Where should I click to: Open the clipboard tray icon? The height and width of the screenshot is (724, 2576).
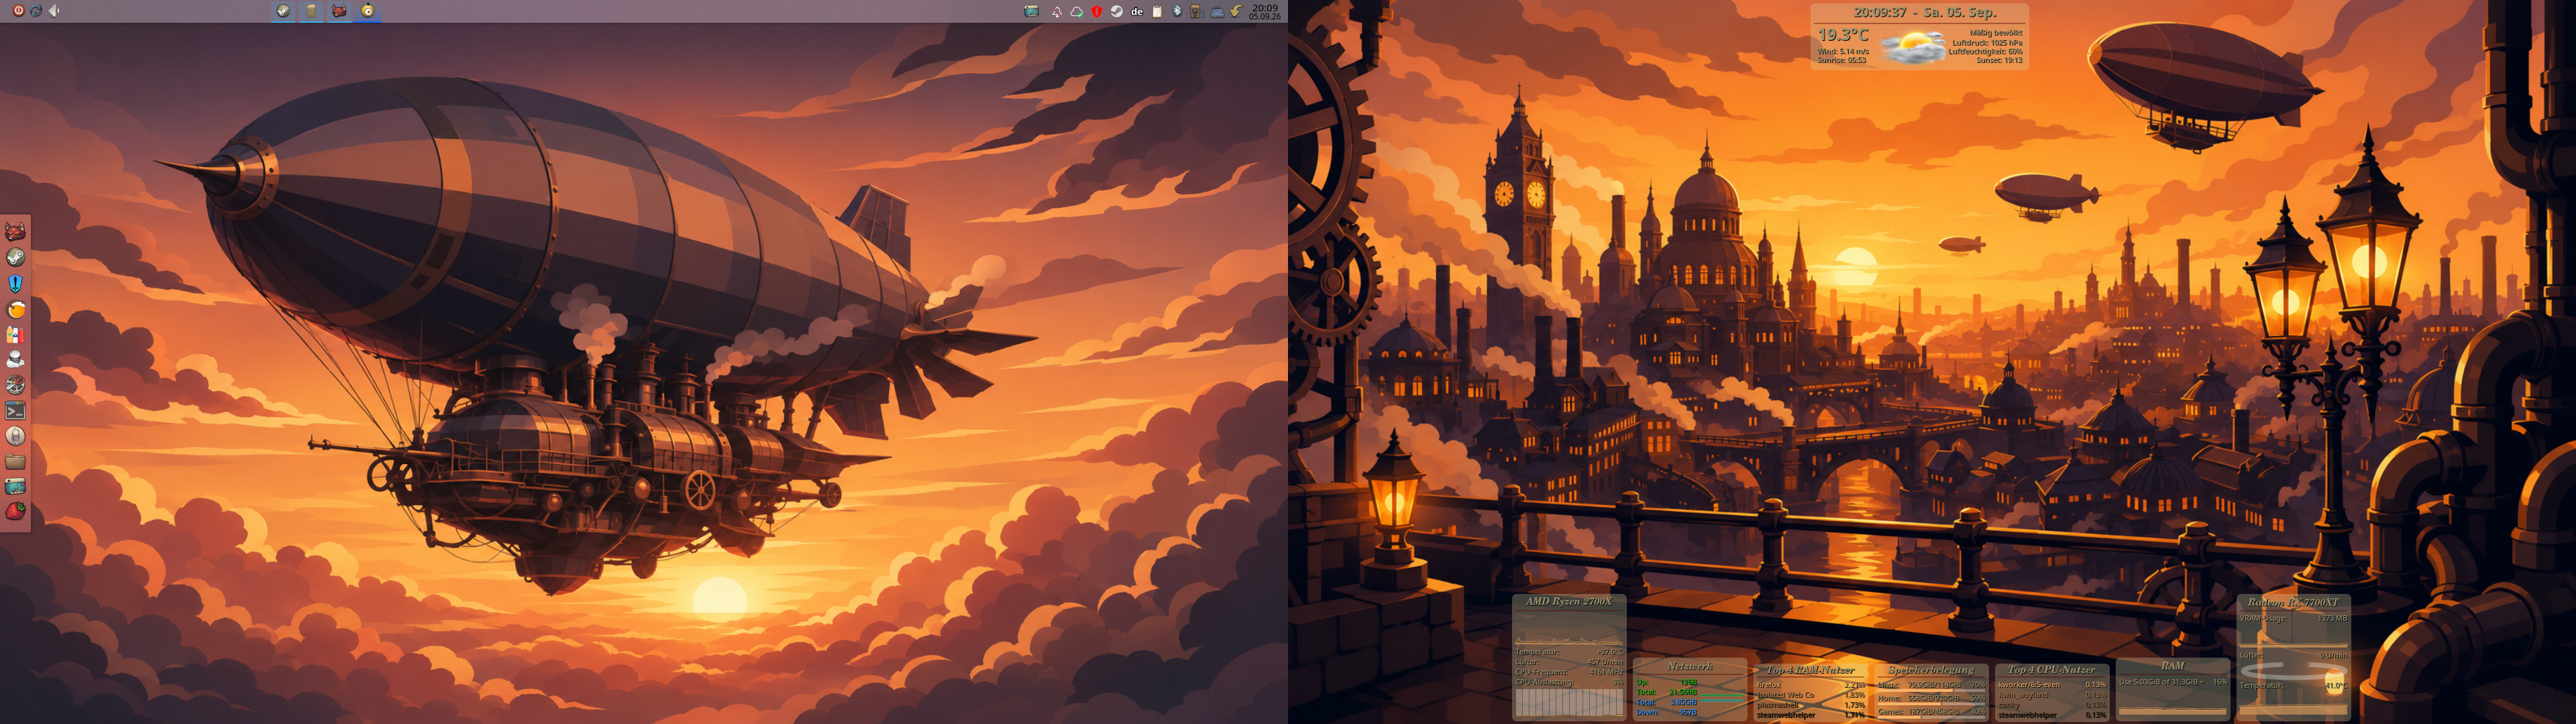click(1158, 12)
